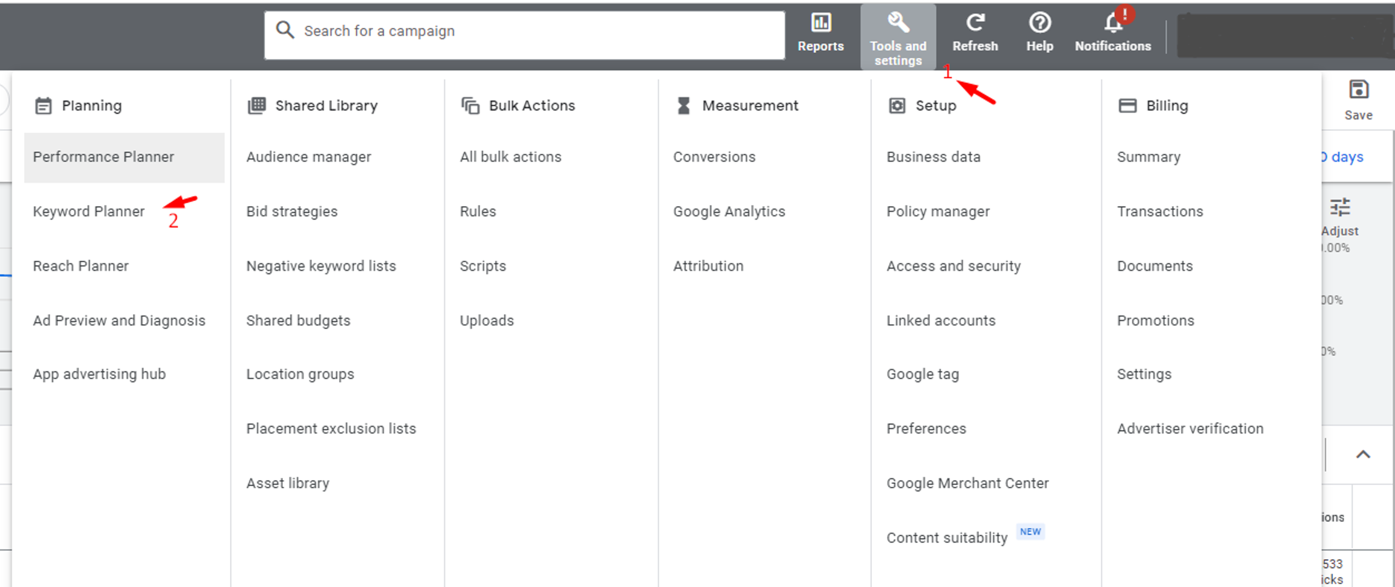The width and height of the screenshot is (1395, 587).
Task: Open the Reports icon in top bar
Action: 821,23
